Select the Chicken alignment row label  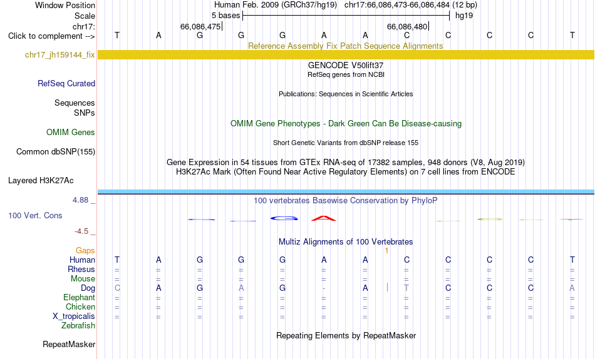click(x=80, y=306)
